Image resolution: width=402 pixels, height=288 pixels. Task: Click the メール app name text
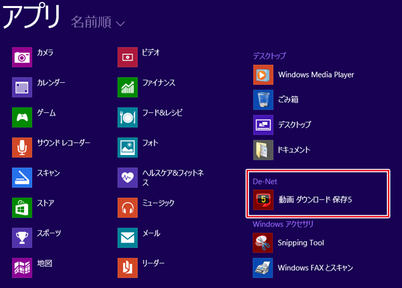pyautogui.click(x=151, y=233)
